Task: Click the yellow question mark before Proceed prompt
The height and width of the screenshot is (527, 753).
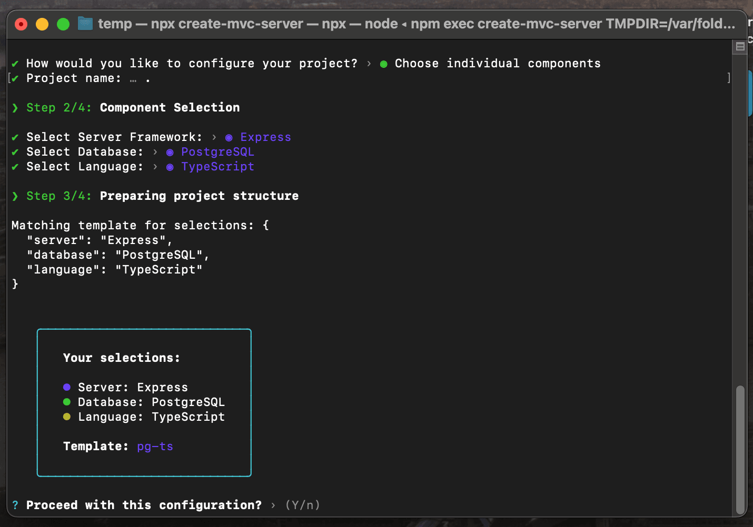Action: click(15, 505)
